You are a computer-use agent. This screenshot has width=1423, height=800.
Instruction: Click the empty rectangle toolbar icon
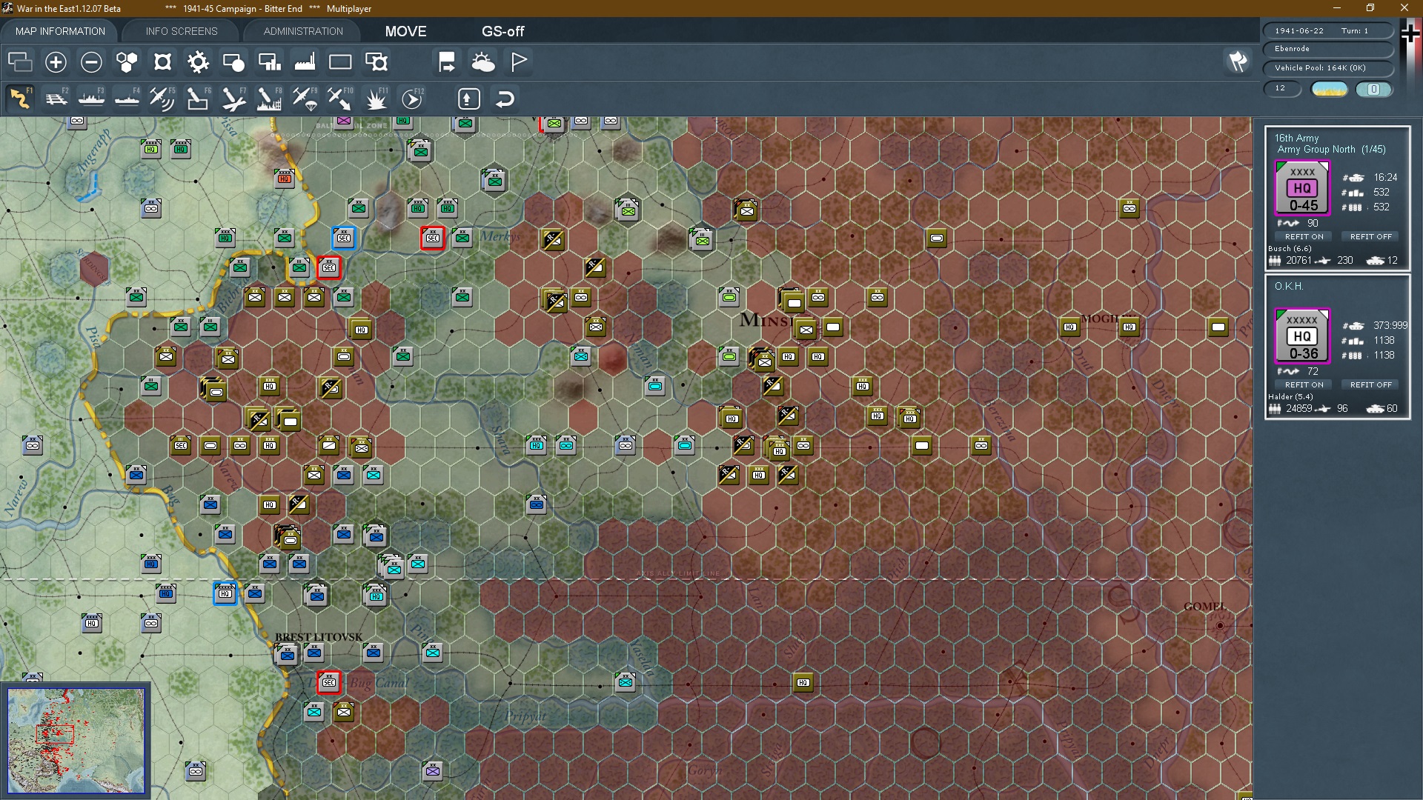340,61
